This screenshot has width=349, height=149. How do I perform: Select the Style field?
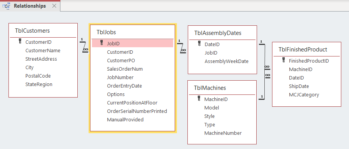point(209,116)
